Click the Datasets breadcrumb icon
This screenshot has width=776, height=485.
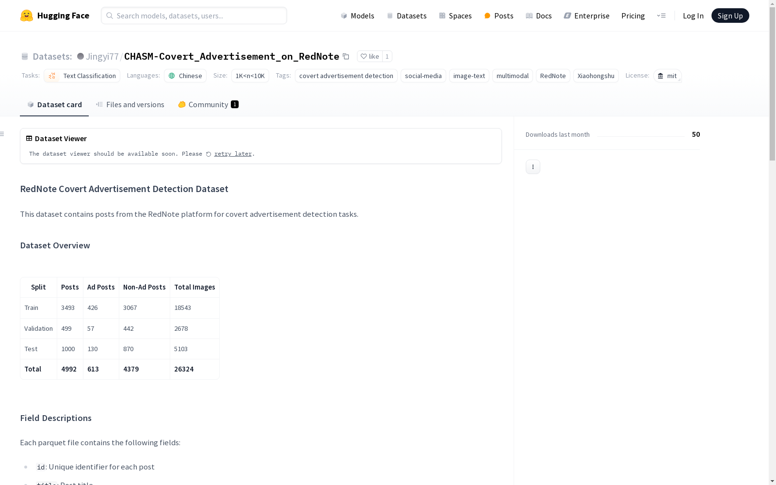25,56
